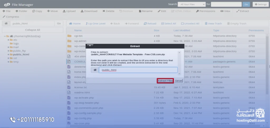
Task: Click the Compress toolbar button
Action: coord(11,17)
